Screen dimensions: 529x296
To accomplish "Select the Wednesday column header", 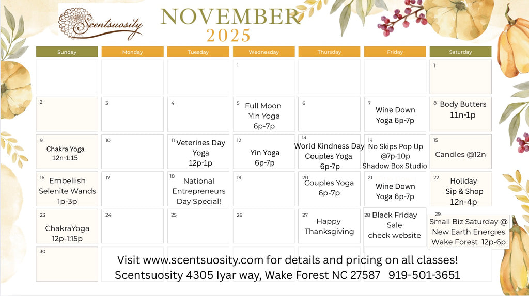I will [263, 52].
